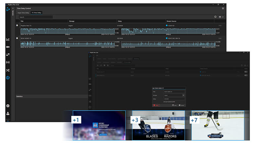Click the refresh icon above the table
Viewport: 255px width, 144px height.
click(215, 17)
